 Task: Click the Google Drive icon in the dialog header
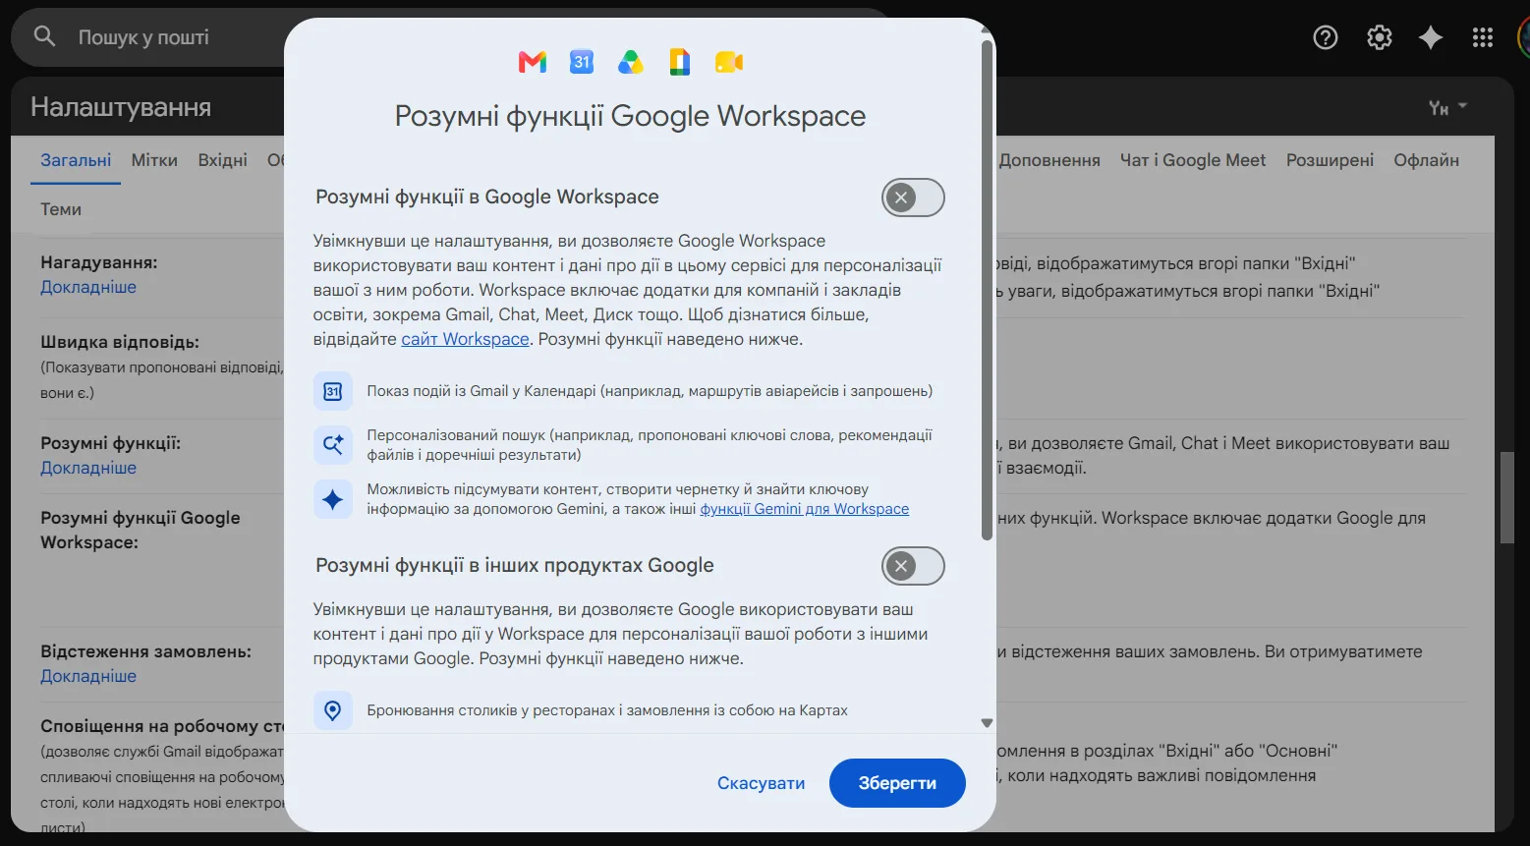click(x=630, y=63)
